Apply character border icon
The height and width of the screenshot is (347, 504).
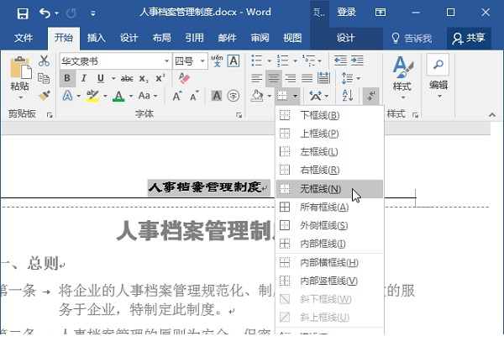click(234, 60)
